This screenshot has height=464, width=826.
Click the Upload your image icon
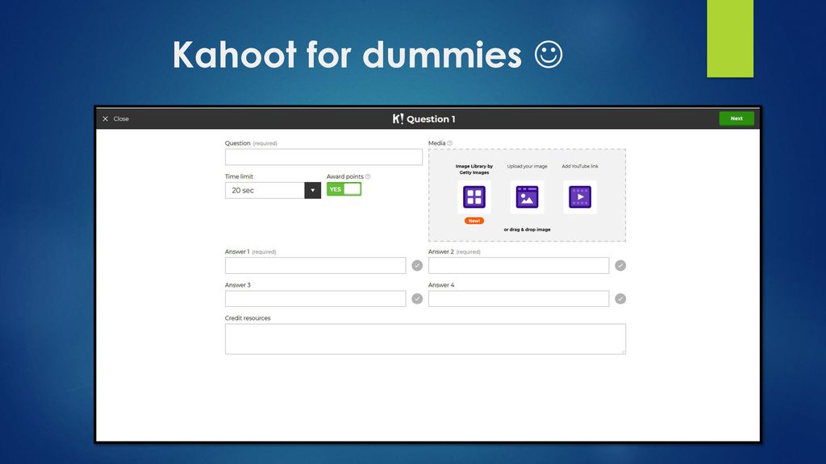click(x=527, y=197)
